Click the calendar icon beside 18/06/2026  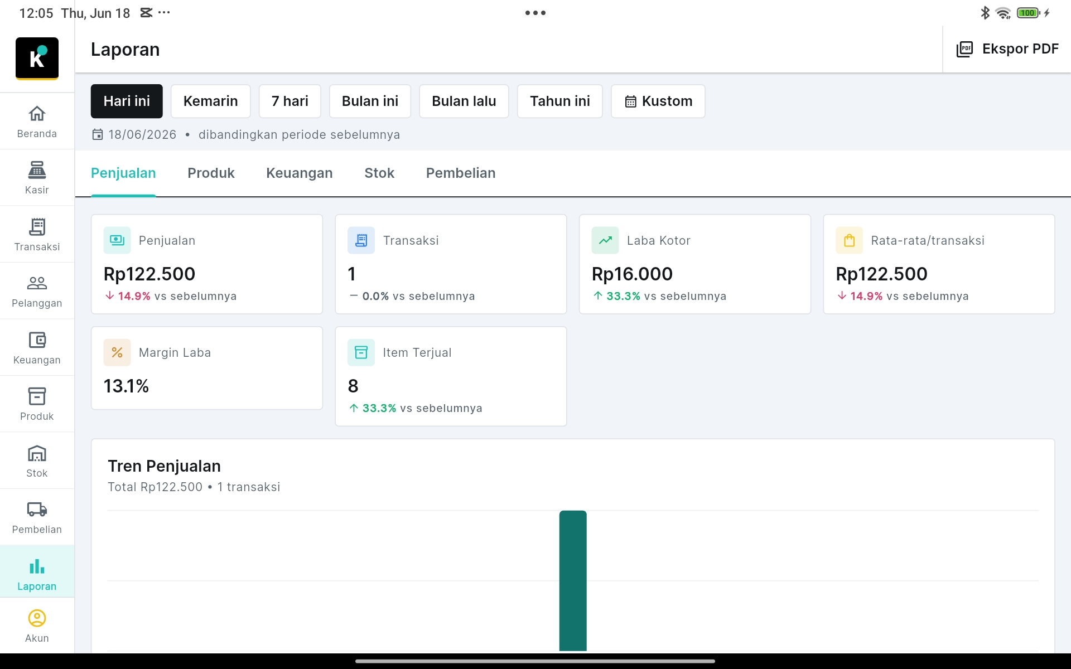pos(98,134)
